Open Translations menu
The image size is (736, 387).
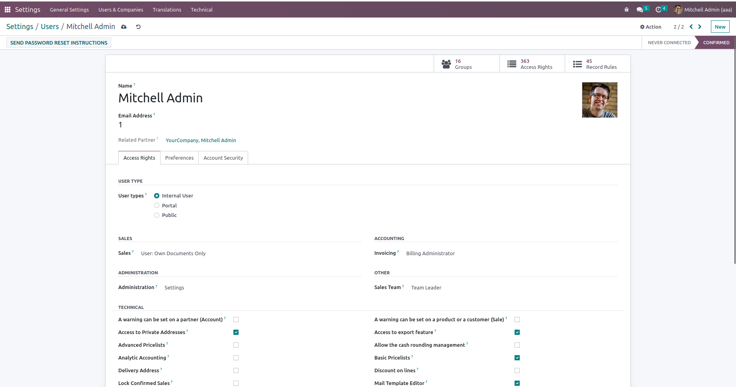[167, 10]
